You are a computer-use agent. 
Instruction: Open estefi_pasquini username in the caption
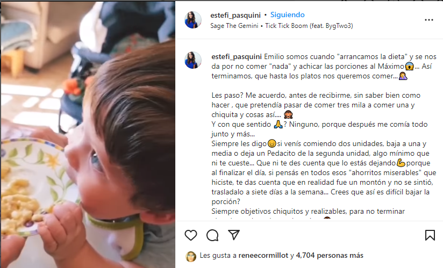point(237,57)
